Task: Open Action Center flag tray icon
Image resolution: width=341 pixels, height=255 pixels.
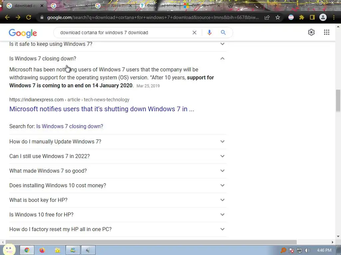Action: click(x=291, y=250)
